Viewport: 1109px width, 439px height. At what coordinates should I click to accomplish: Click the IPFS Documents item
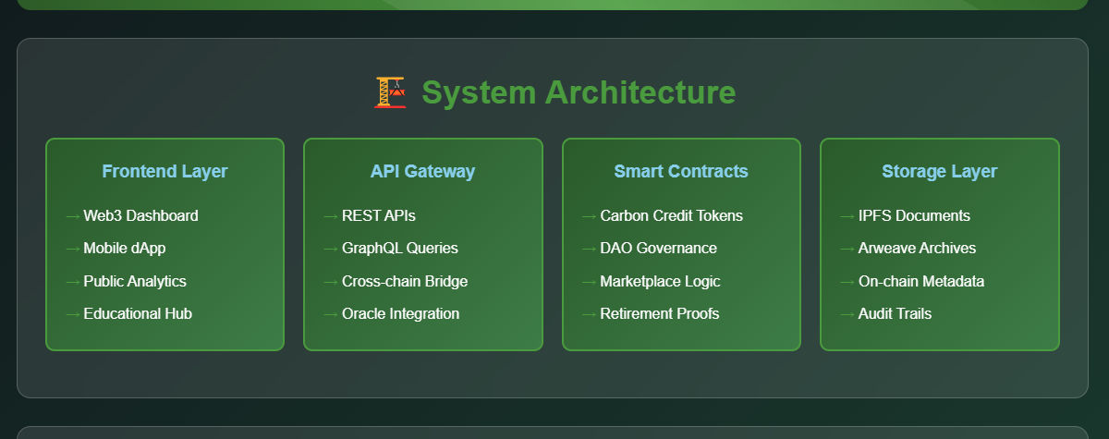[x=914, y=215]
